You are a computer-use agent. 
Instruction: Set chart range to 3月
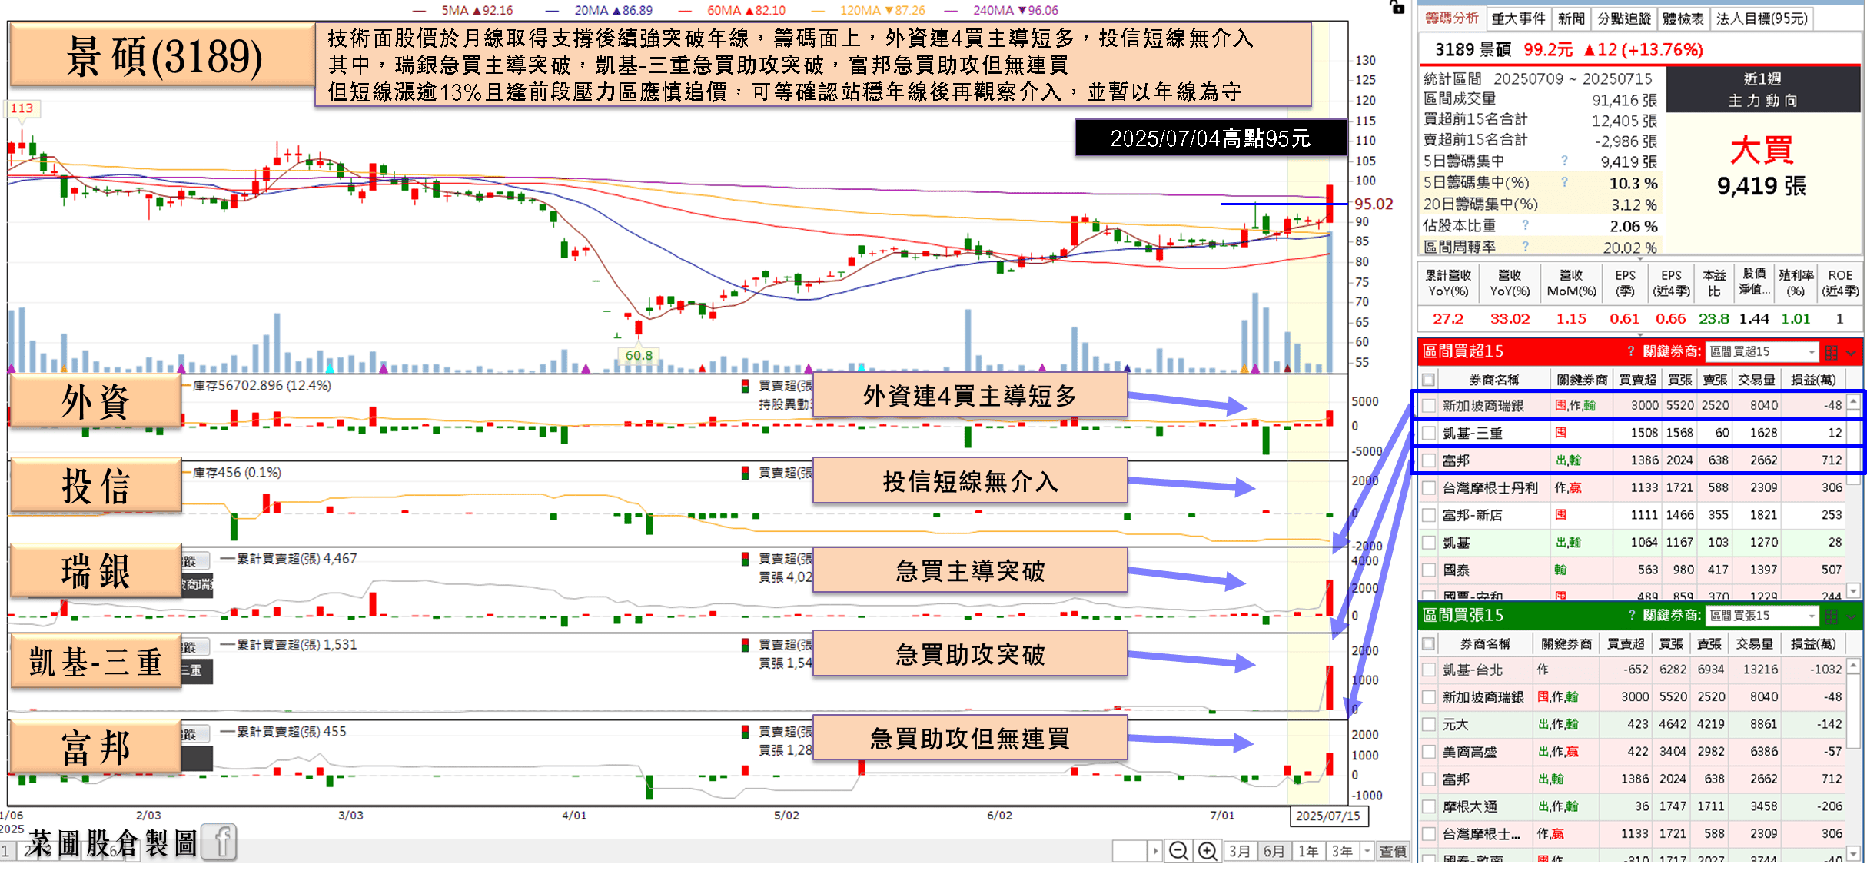[x=1239, y=851]
